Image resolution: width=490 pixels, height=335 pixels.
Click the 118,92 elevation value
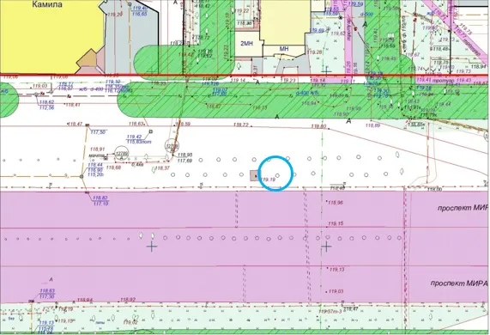point(128,300)
